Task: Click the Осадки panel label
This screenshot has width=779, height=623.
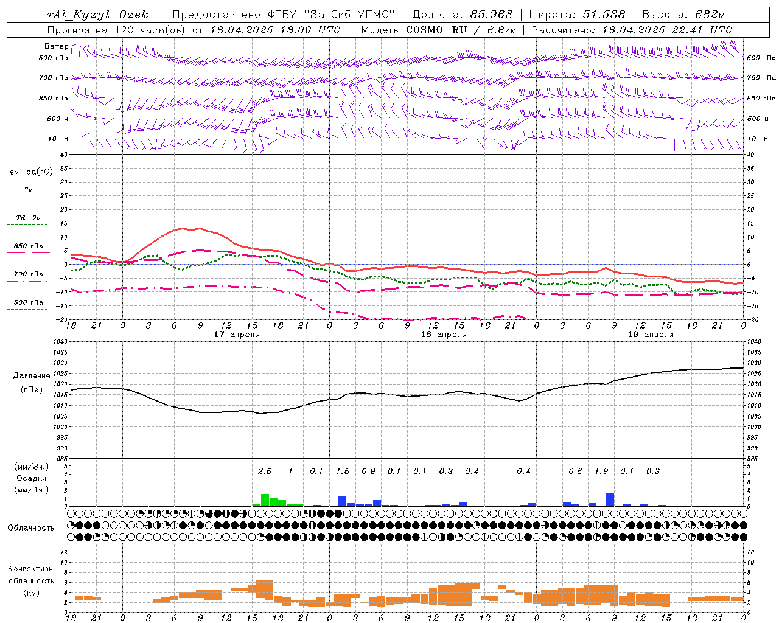Action: pyautogui.click(x=31, y=478)
